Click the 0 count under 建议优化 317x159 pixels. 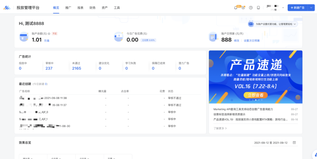click(100, 68)
